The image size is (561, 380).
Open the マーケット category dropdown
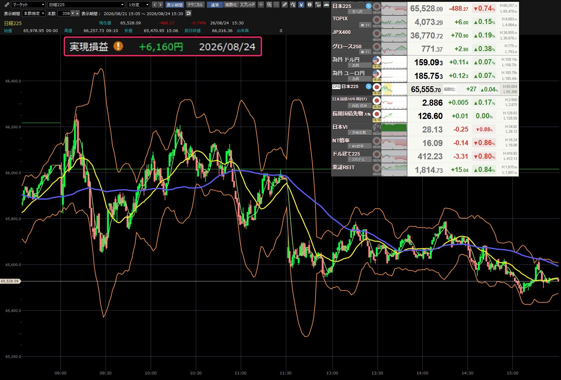(x=28, y=5)
